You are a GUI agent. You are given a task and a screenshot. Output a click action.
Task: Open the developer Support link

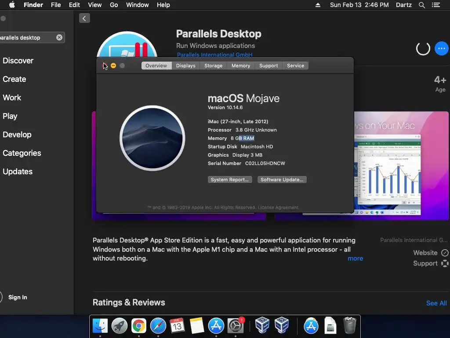point(431,263)
